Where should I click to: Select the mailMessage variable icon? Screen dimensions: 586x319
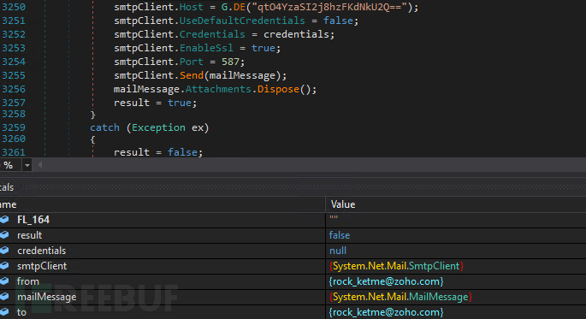coord(4,297)
